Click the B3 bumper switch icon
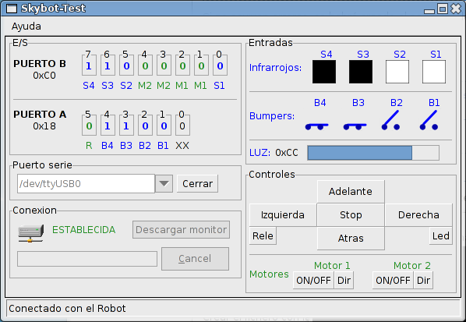Viewport: 466px width, 322px height. coord(355,126)
